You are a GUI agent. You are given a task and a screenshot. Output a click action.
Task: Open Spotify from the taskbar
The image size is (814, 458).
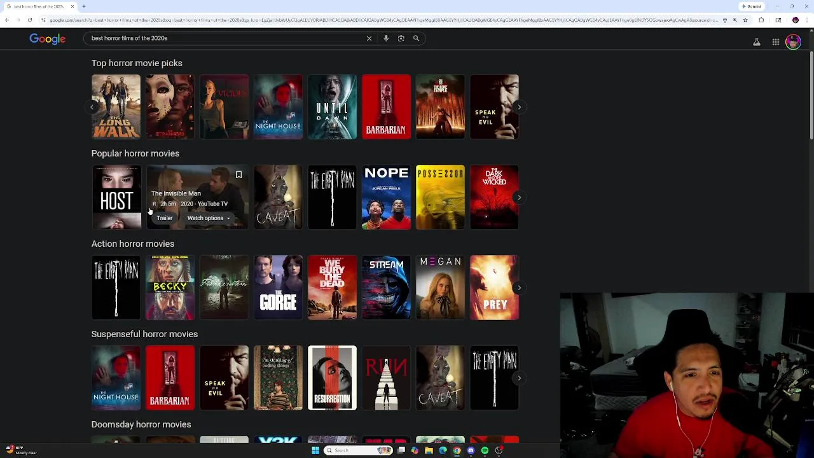[485, 450]
